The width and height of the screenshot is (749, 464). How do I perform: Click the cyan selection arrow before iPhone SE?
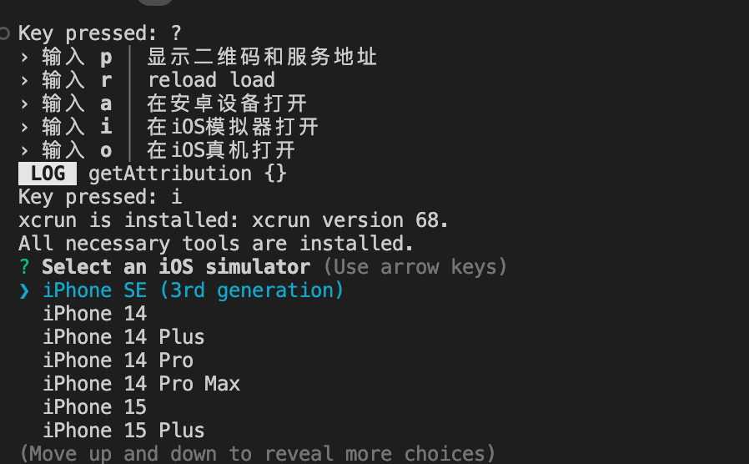click(24, 290)
